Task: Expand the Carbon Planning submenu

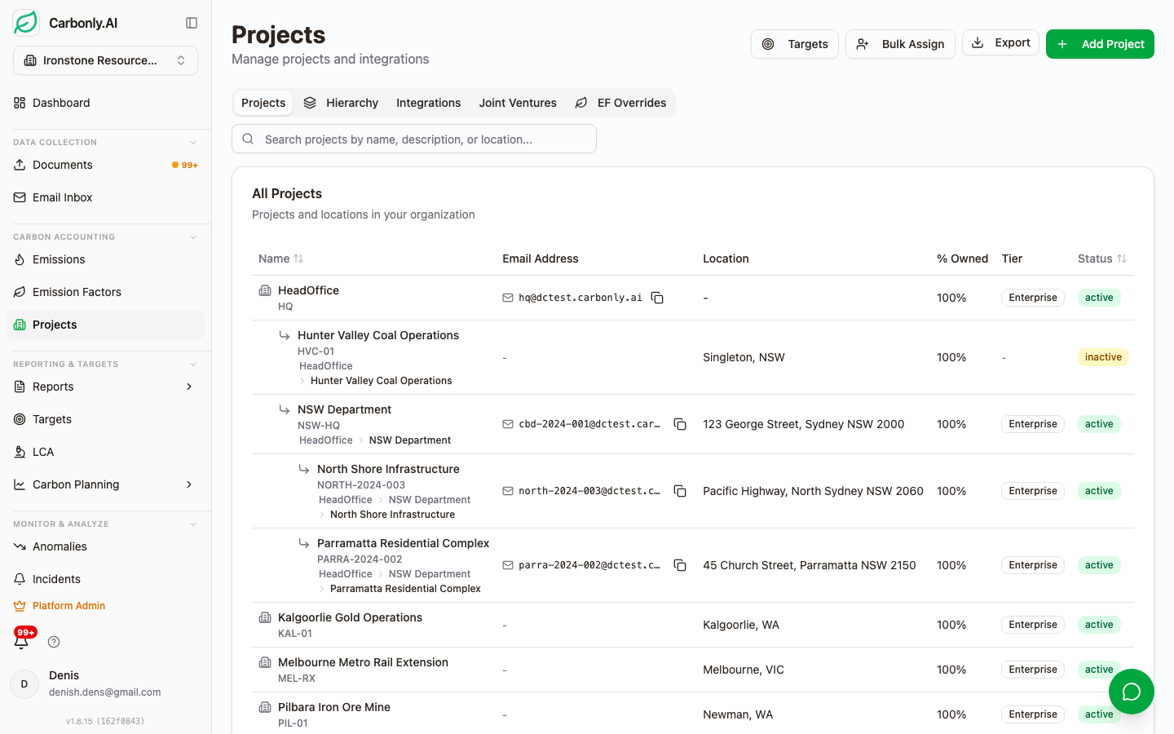Action: (189, 484)
